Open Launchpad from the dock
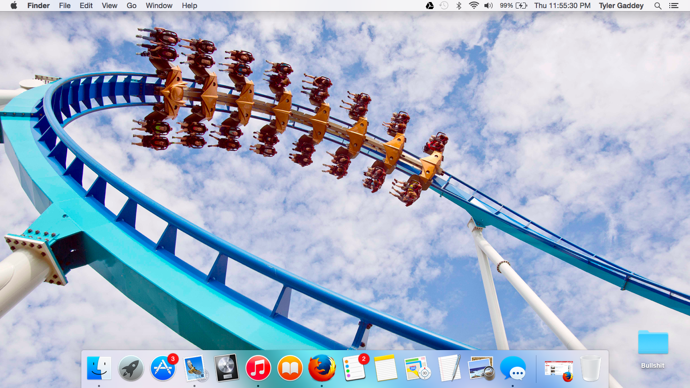 click(131, 368)
